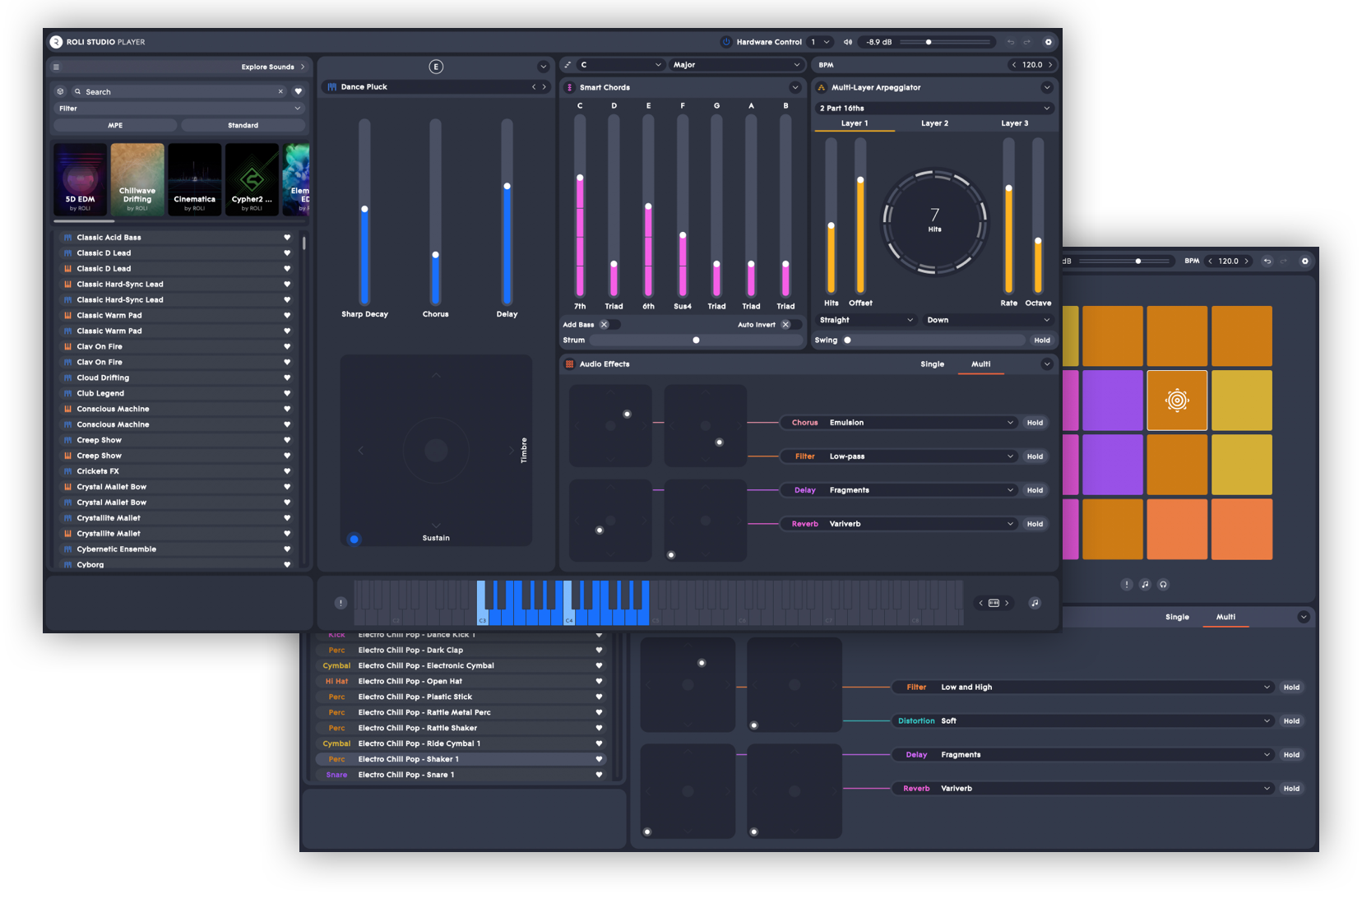
Task: Select Single tab in the back window
Action: tap(1177, 617)
